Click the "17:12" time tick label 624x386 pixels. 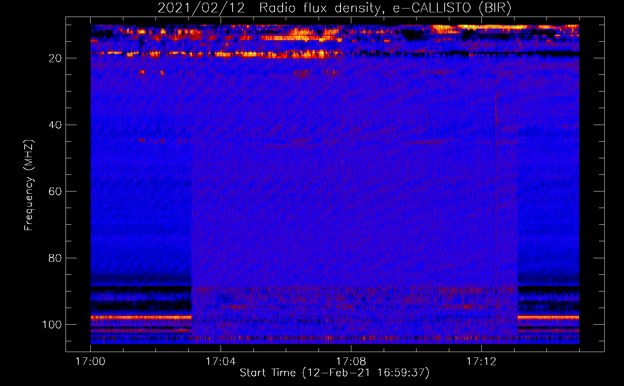(x=481, y=362)
